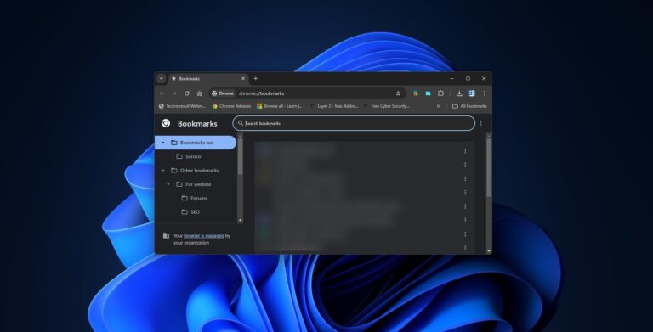Open the All Bookmarks folder

(x=469, y=106)
